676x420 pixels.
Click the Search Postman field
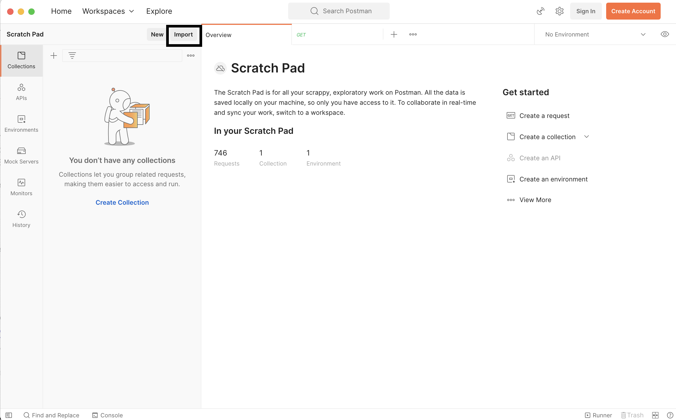(x=339, y=11)
